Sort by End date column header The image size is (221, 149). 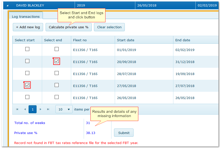point(183,40)
